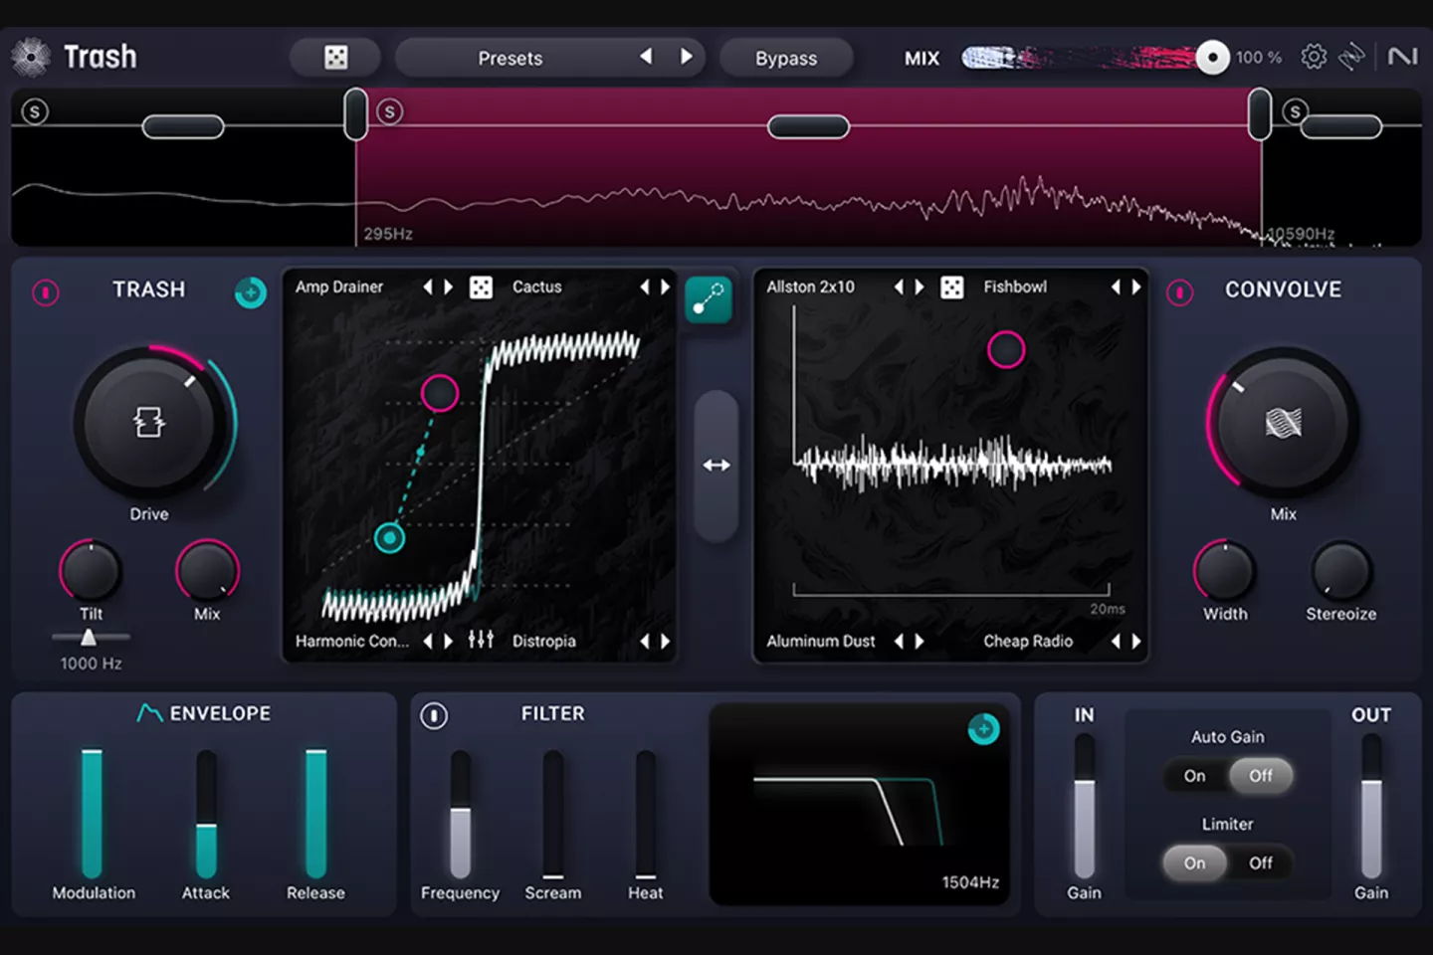Click the Bypass button

[785, 59]
